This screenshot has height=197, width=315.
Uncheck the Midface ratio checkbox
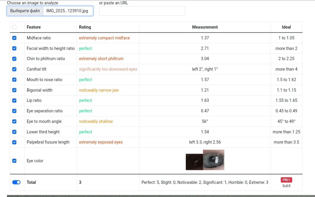point(14,38)
